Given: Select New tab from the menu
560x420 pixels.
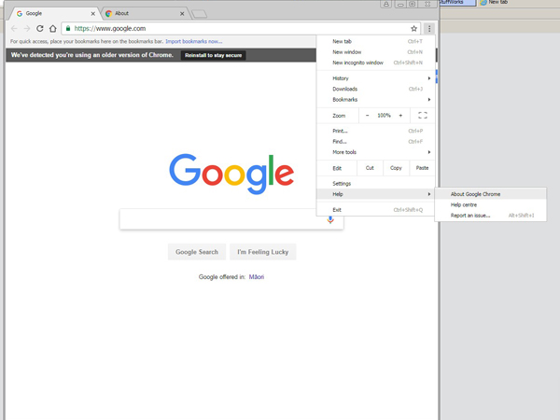Looking at the screenshot, I should coord(375,41).
